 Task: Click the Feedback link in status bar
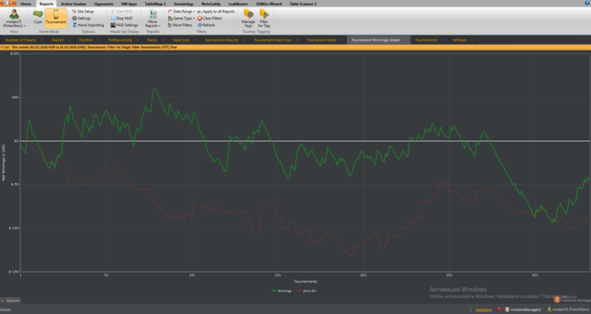(x=483, y=310)
